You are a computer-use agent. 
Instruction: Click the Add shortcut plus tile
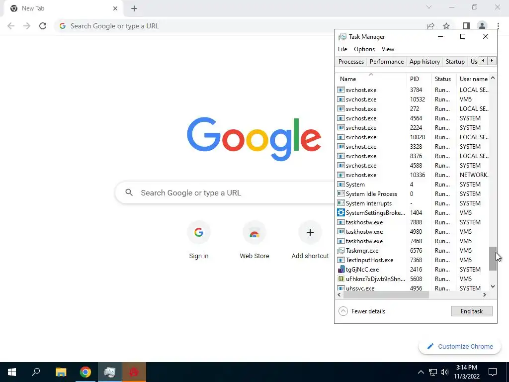pos(310,240)
